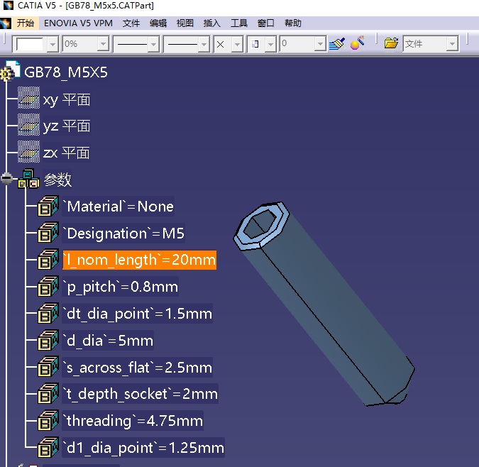Click the threading parameter icon

click(48, 421)
